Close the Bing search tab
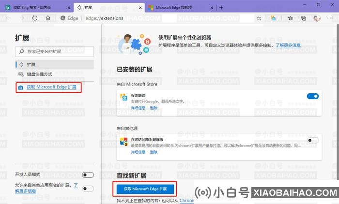The image size is (339, 204). pyautogui.click(x=69, y=8)
